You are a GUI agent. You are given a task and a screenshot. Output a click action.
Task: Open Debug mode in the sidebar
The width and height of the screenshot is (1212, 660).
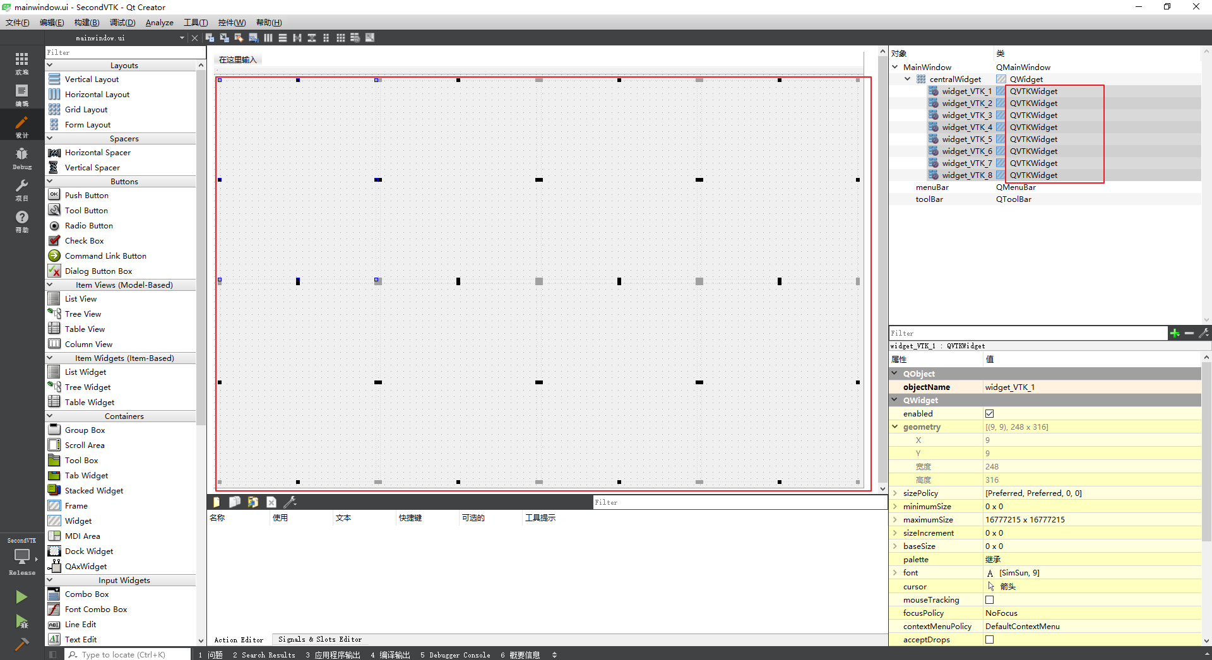click(22, 158)
